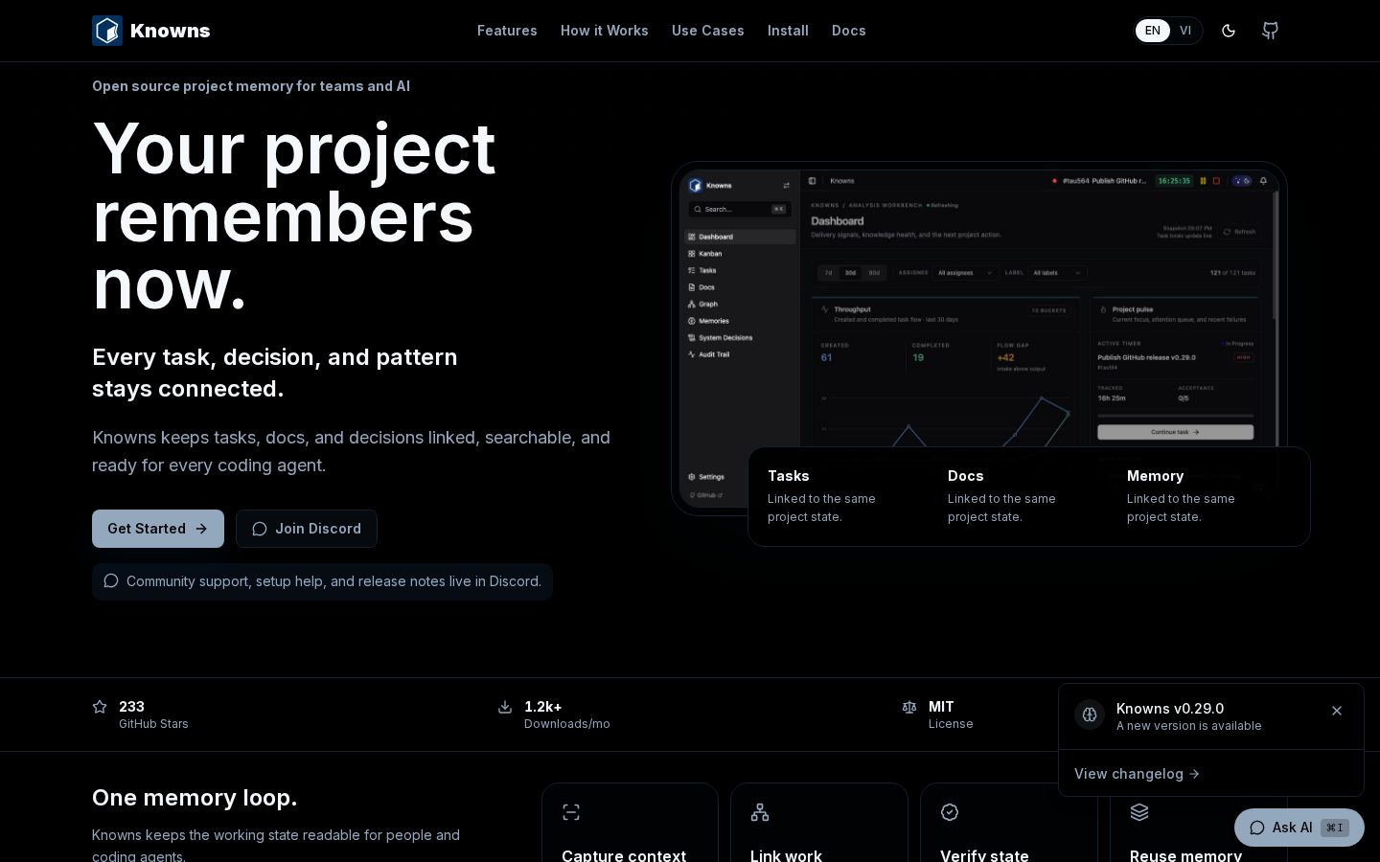1380x862 pixels.
Task: Click the Continue task button in preview
Action: [x=1176, y=432]
